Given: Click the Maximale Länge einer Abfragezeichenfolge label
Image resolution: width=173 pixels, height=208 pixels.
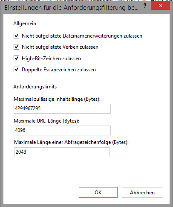Looking at the screenshot, I should pyautogui.click(x=71, y=142).
